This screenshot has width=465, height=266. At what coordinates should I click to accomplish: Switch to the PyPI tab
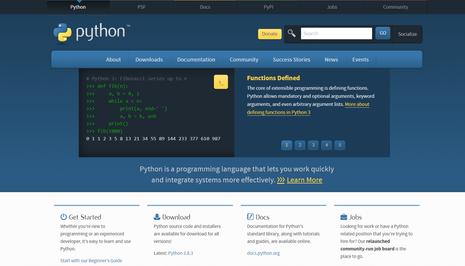pos(268,7)
